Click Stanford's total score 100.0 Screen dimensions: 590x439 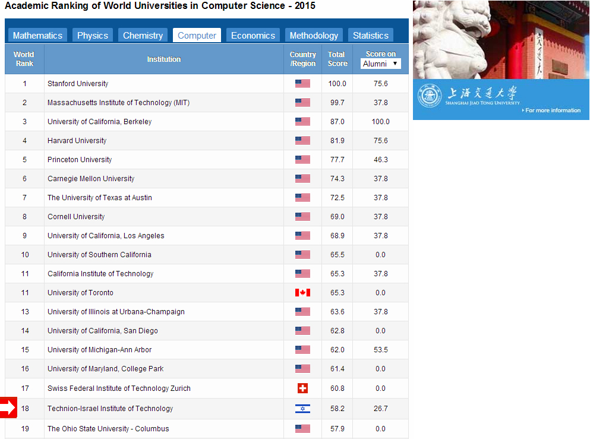point(337,84)
